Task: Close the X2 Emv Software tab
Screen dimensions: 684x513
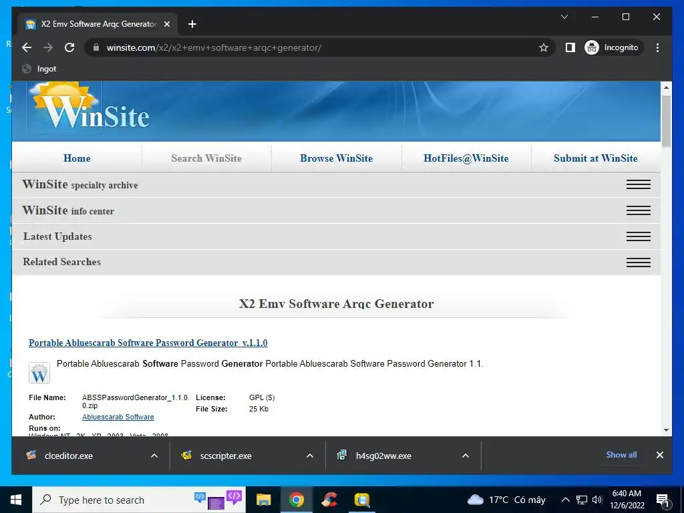Action: tap(166, 24)
